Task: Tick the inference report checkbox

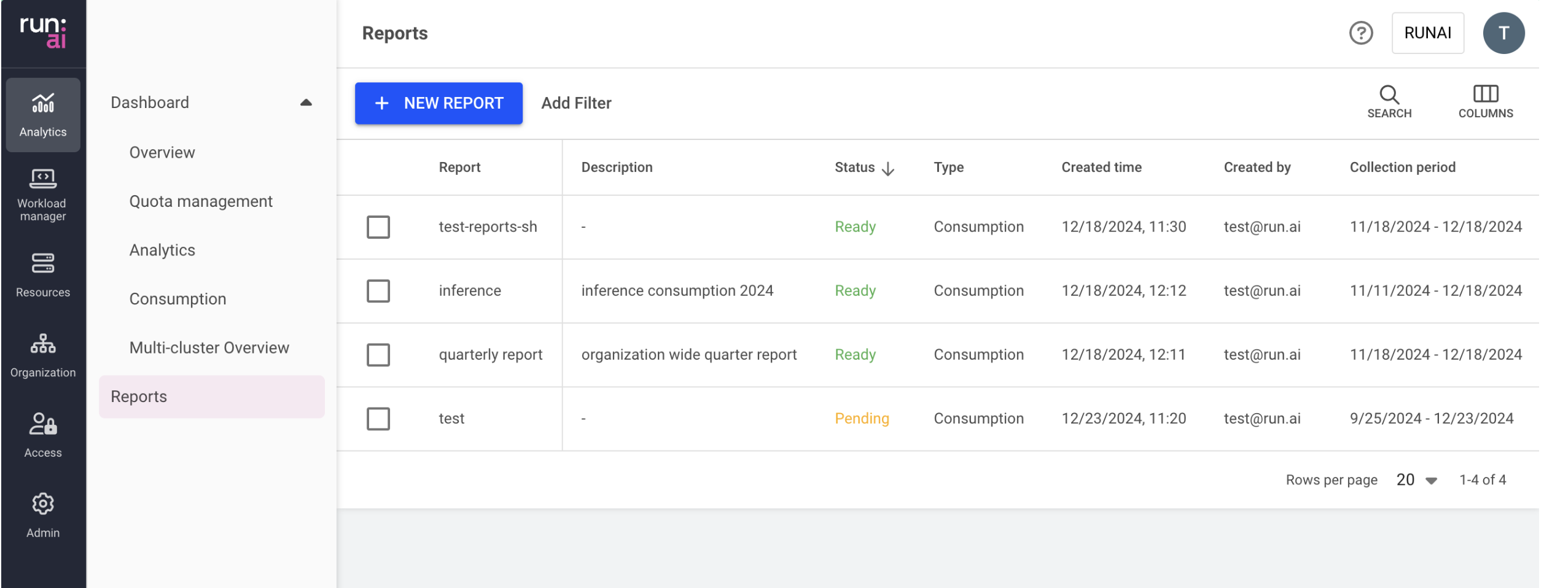Action: 378,291
